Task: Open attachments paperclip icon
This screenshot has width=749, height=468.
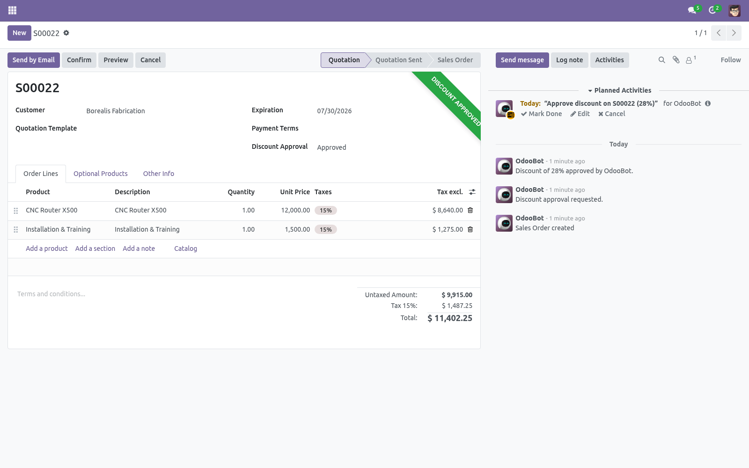Action: 676,60
